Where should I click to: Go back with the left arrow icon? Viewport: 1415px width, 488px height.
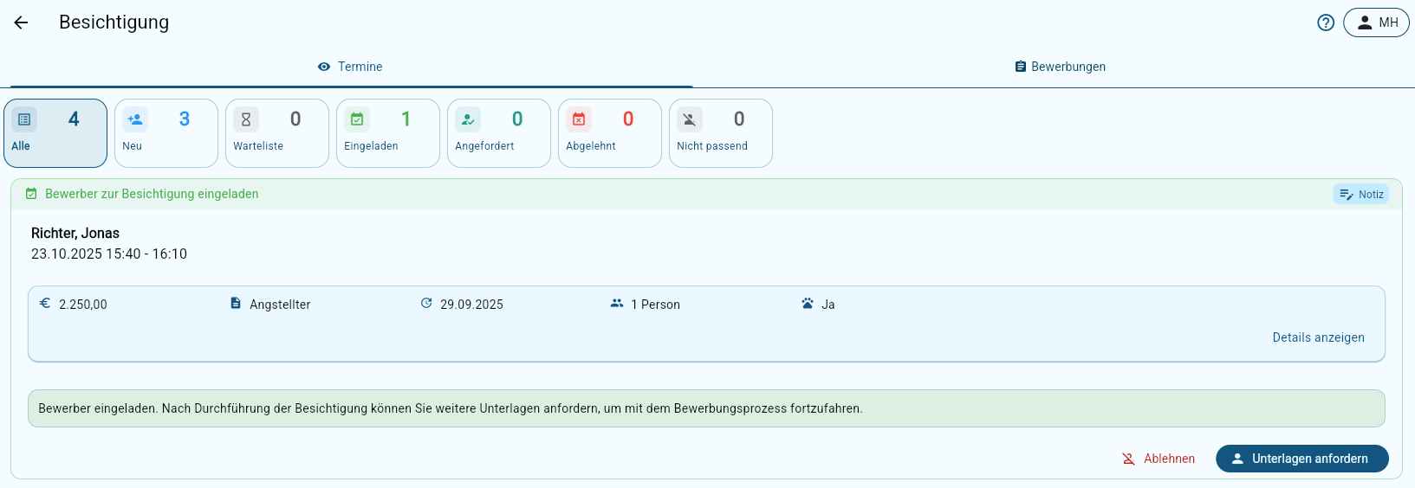[21, 22]
